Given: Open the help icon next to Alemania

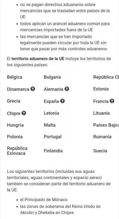Looking at the screenshot, I should pos(67,89).
